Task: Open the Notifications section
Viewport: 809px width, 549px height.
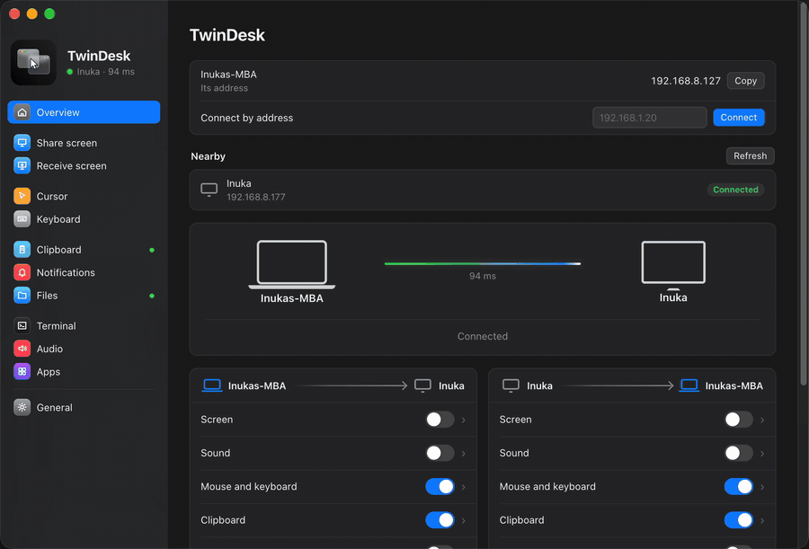Action: 84,272
